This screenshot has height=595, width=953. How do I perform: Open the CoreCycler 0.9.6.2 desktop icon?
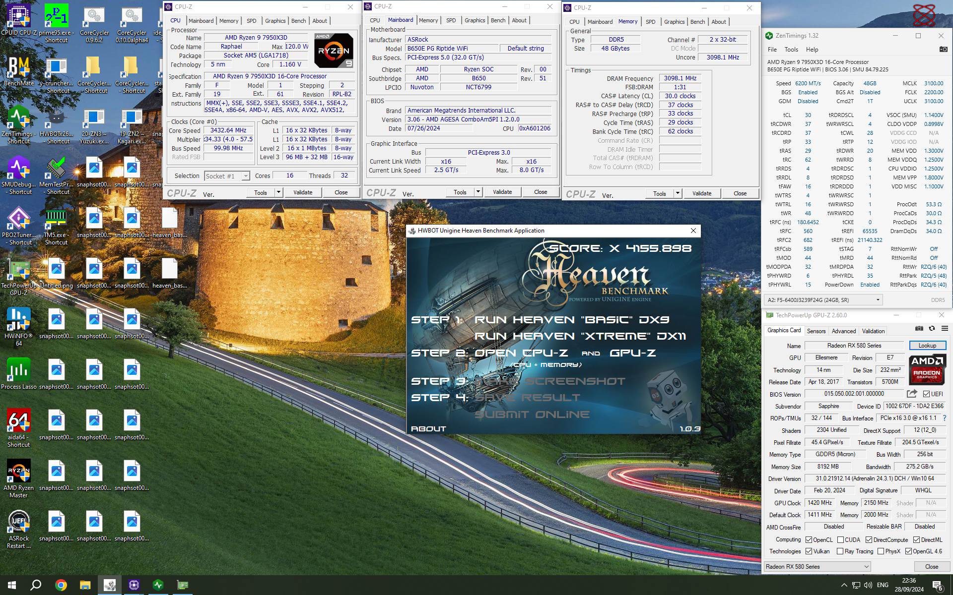(x=94, y=22)
